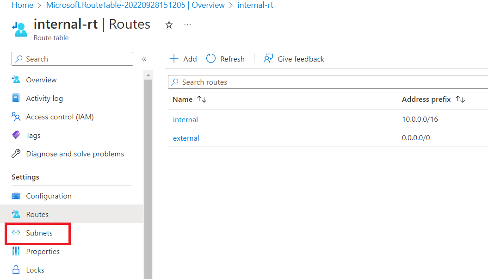Open Configuration settings
Viewport: 488px width, 279px height.
(49, 196)
